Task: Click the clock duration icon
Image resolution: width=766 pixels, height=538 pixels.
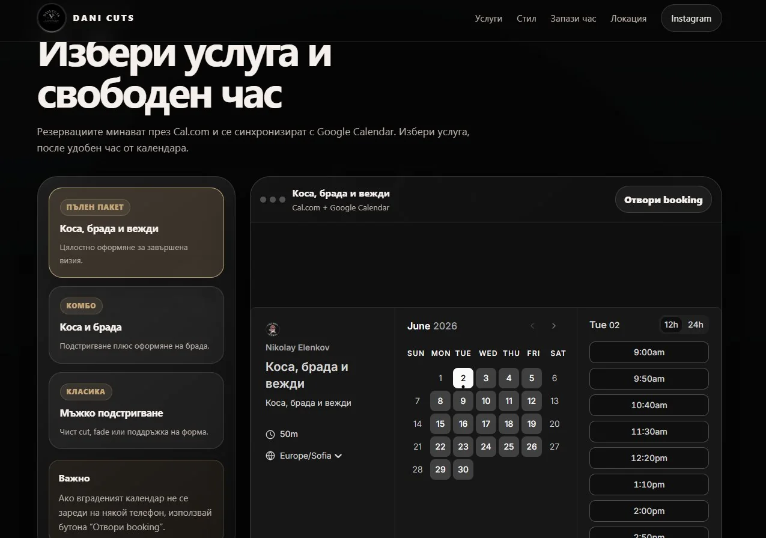Action: (270, 434)
